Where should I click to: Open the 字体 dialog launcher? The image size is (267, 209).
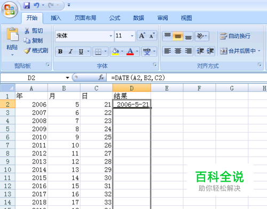click(155, 65)
